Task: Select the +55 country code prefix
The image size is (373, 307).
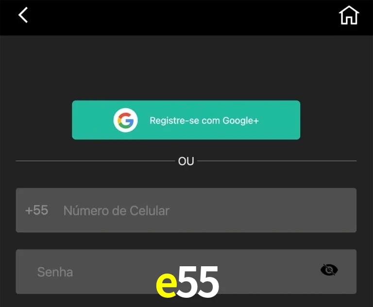Action: coord(36,210)
